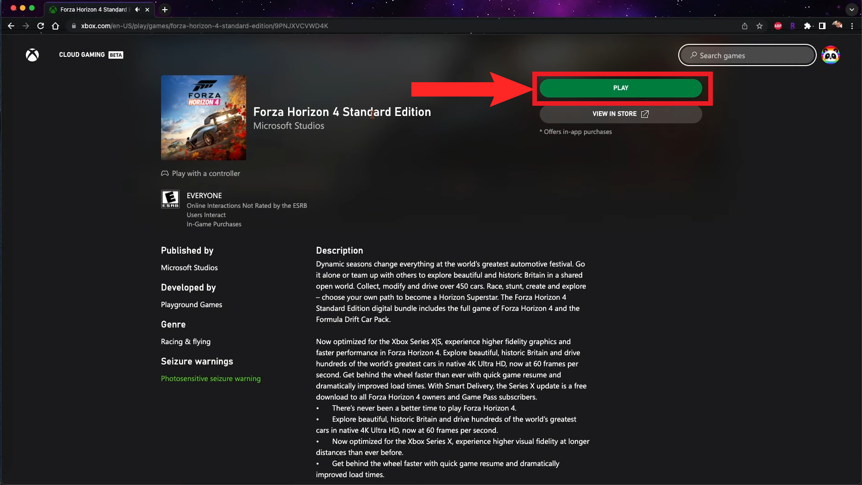Viewport: 862px width, 485px height.
Task: Open the Adblock Plus extension icon
Action: [x=778, y=26]
